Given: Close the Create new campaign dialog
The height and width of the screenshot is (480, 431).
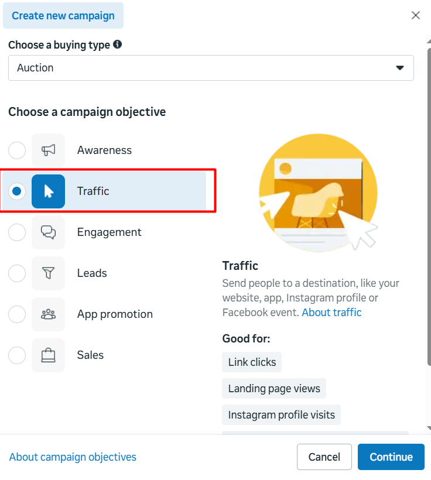Looking at the screenshot, I should pos(416,15).
